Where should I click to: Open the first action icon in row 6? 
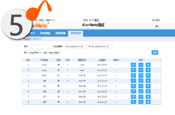coord(133,91)
